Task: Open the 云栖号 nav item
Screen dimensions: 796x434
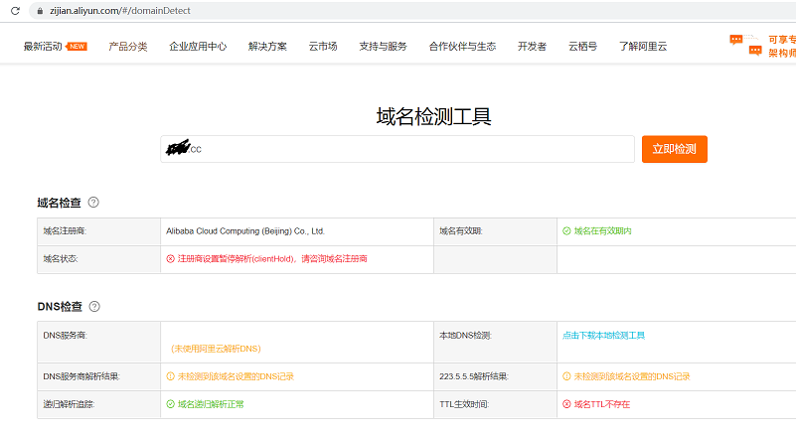Action: [582, 47]
